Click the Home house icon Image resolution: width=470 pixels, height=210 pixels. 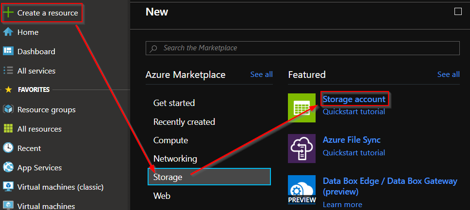click(x=8, y=32)
